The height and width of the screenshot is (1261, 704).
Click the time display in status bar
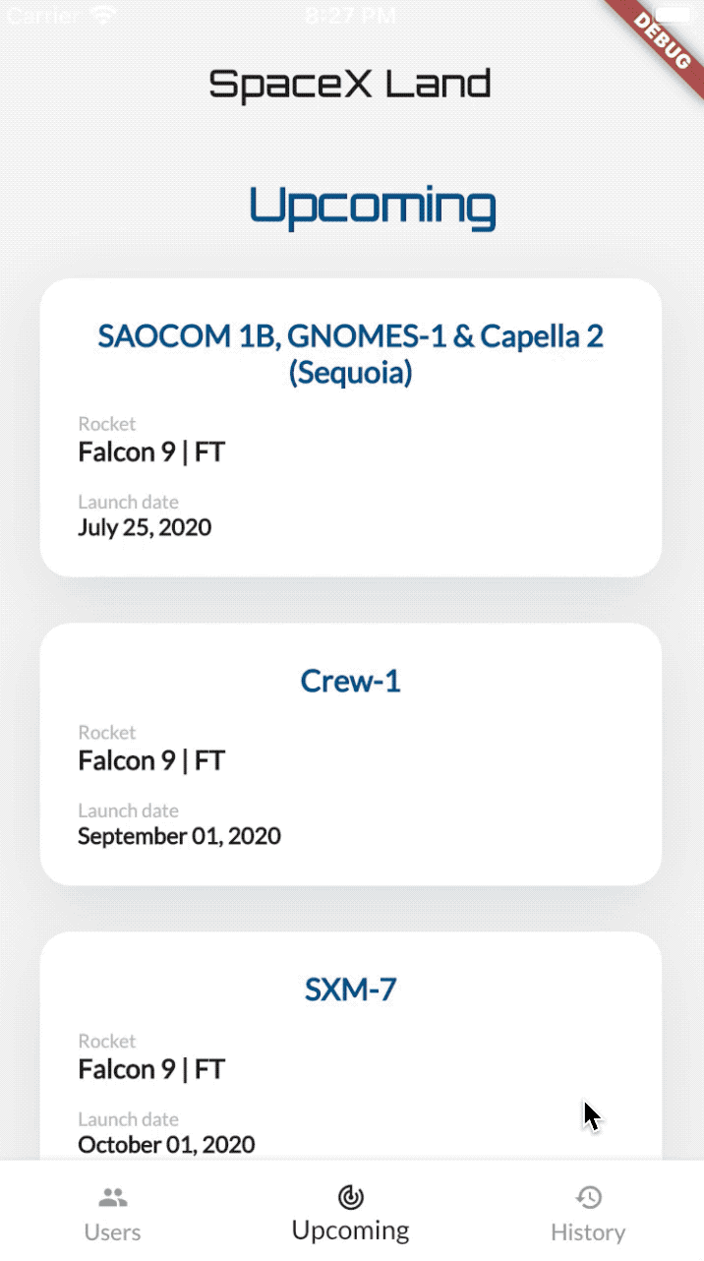(x=351, y=15)
